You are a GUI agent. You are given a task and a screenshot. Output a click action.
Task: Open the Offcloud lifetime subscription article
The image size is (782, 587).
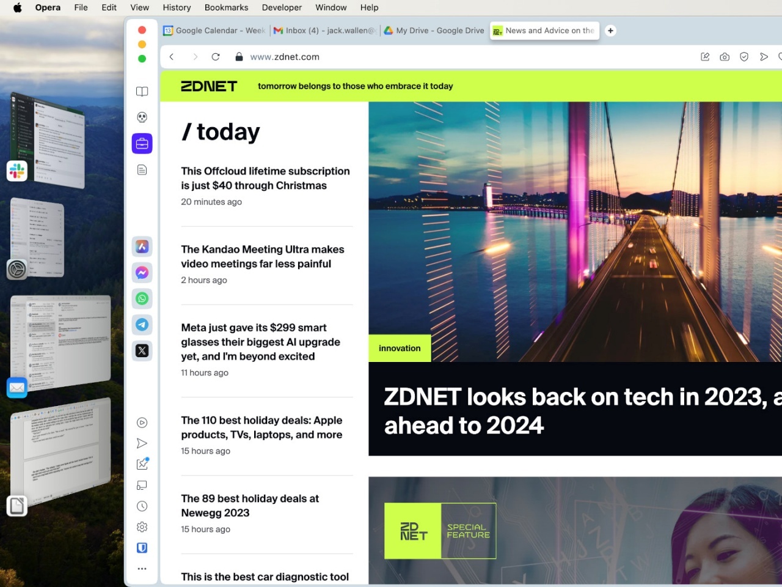266,179
